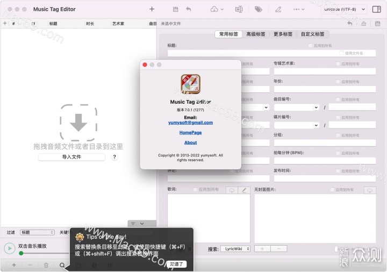Click the undo arrow in top toolbar

point(189,9)
